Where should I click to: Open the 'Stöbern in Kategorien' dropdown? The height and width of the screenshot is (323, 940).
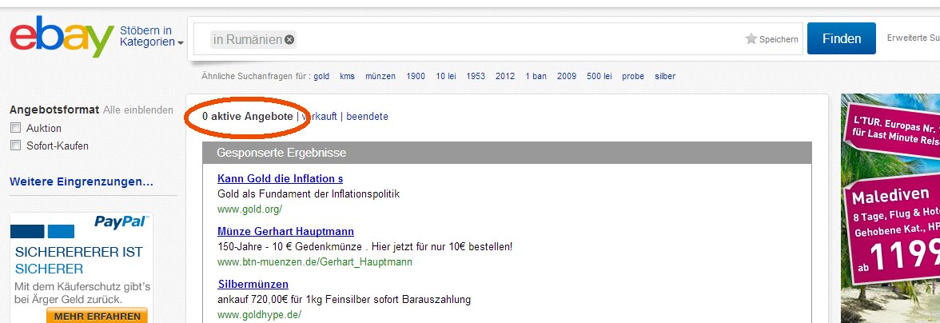[x=151, y=37]
